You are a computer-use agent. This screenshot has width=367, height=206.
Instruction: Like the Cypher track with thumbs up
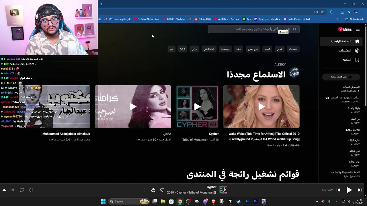pyautogui.click(x=153, y=190)
